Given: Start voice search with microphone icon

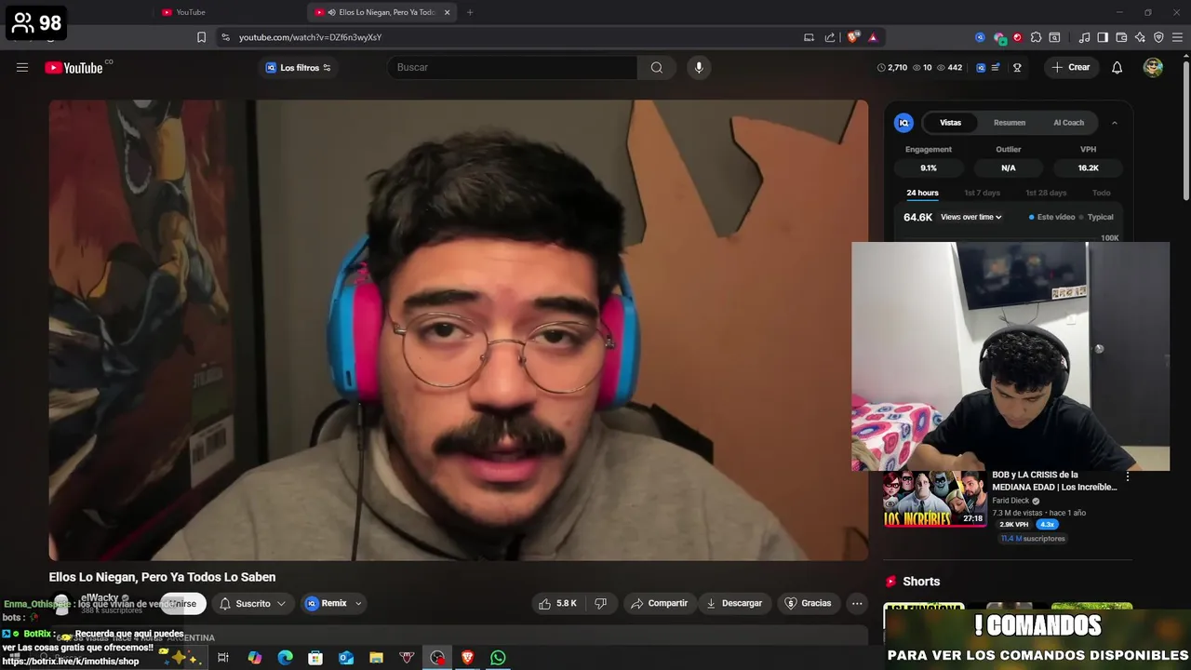Looking at the screenshot, I should click(699, 67).
